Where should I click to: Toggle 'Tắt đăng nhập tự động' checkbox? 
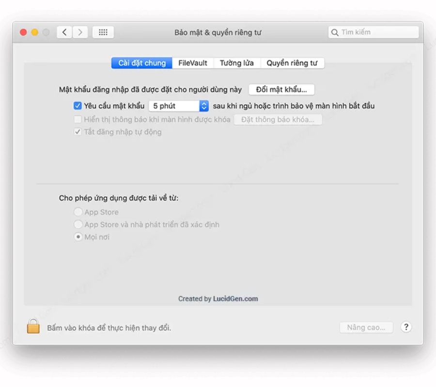click(x=78, y=132)
